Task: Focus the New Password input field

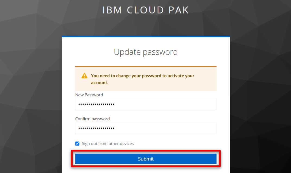Action: 146,104
